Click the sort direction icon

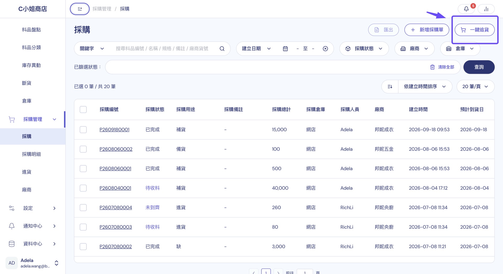390,86
